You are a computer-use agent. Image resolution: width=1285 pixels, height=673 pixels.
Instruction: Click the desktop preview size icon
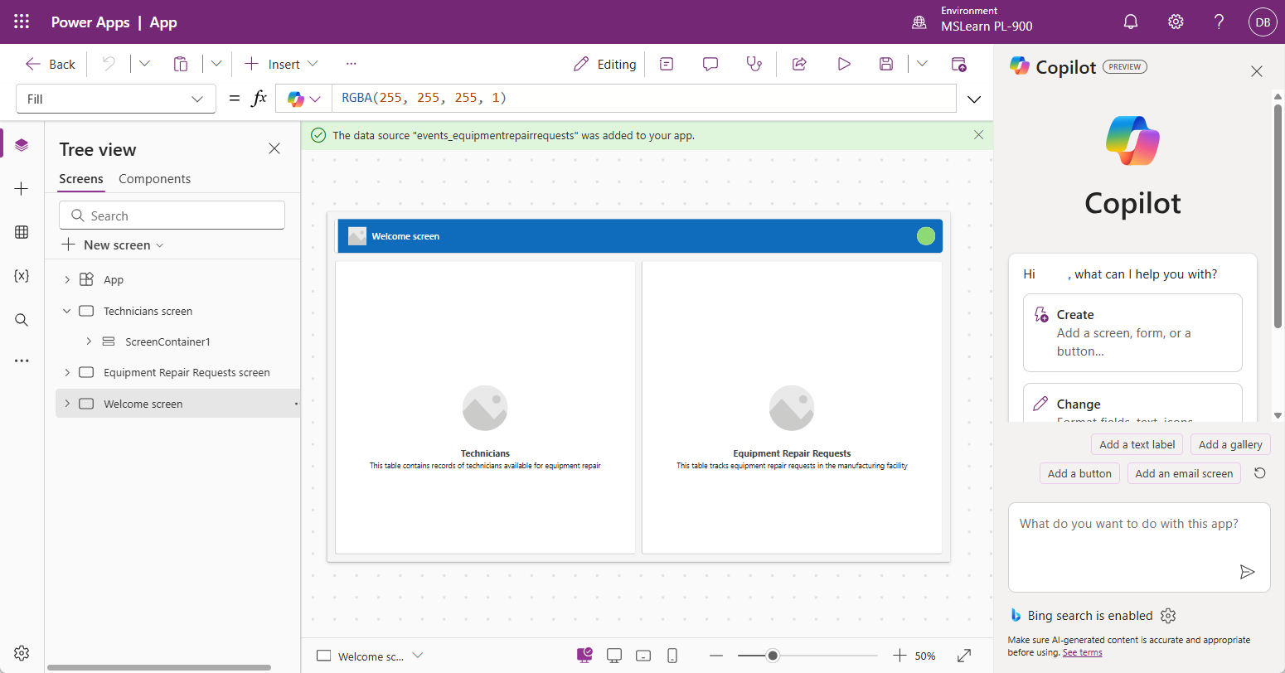tap(614, 656)
